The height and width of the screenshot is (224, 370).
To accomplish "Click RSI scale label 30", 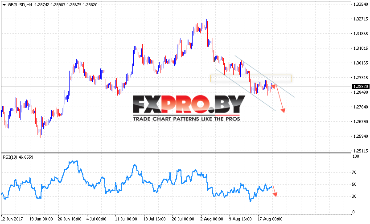I will (x=354, y=196).
